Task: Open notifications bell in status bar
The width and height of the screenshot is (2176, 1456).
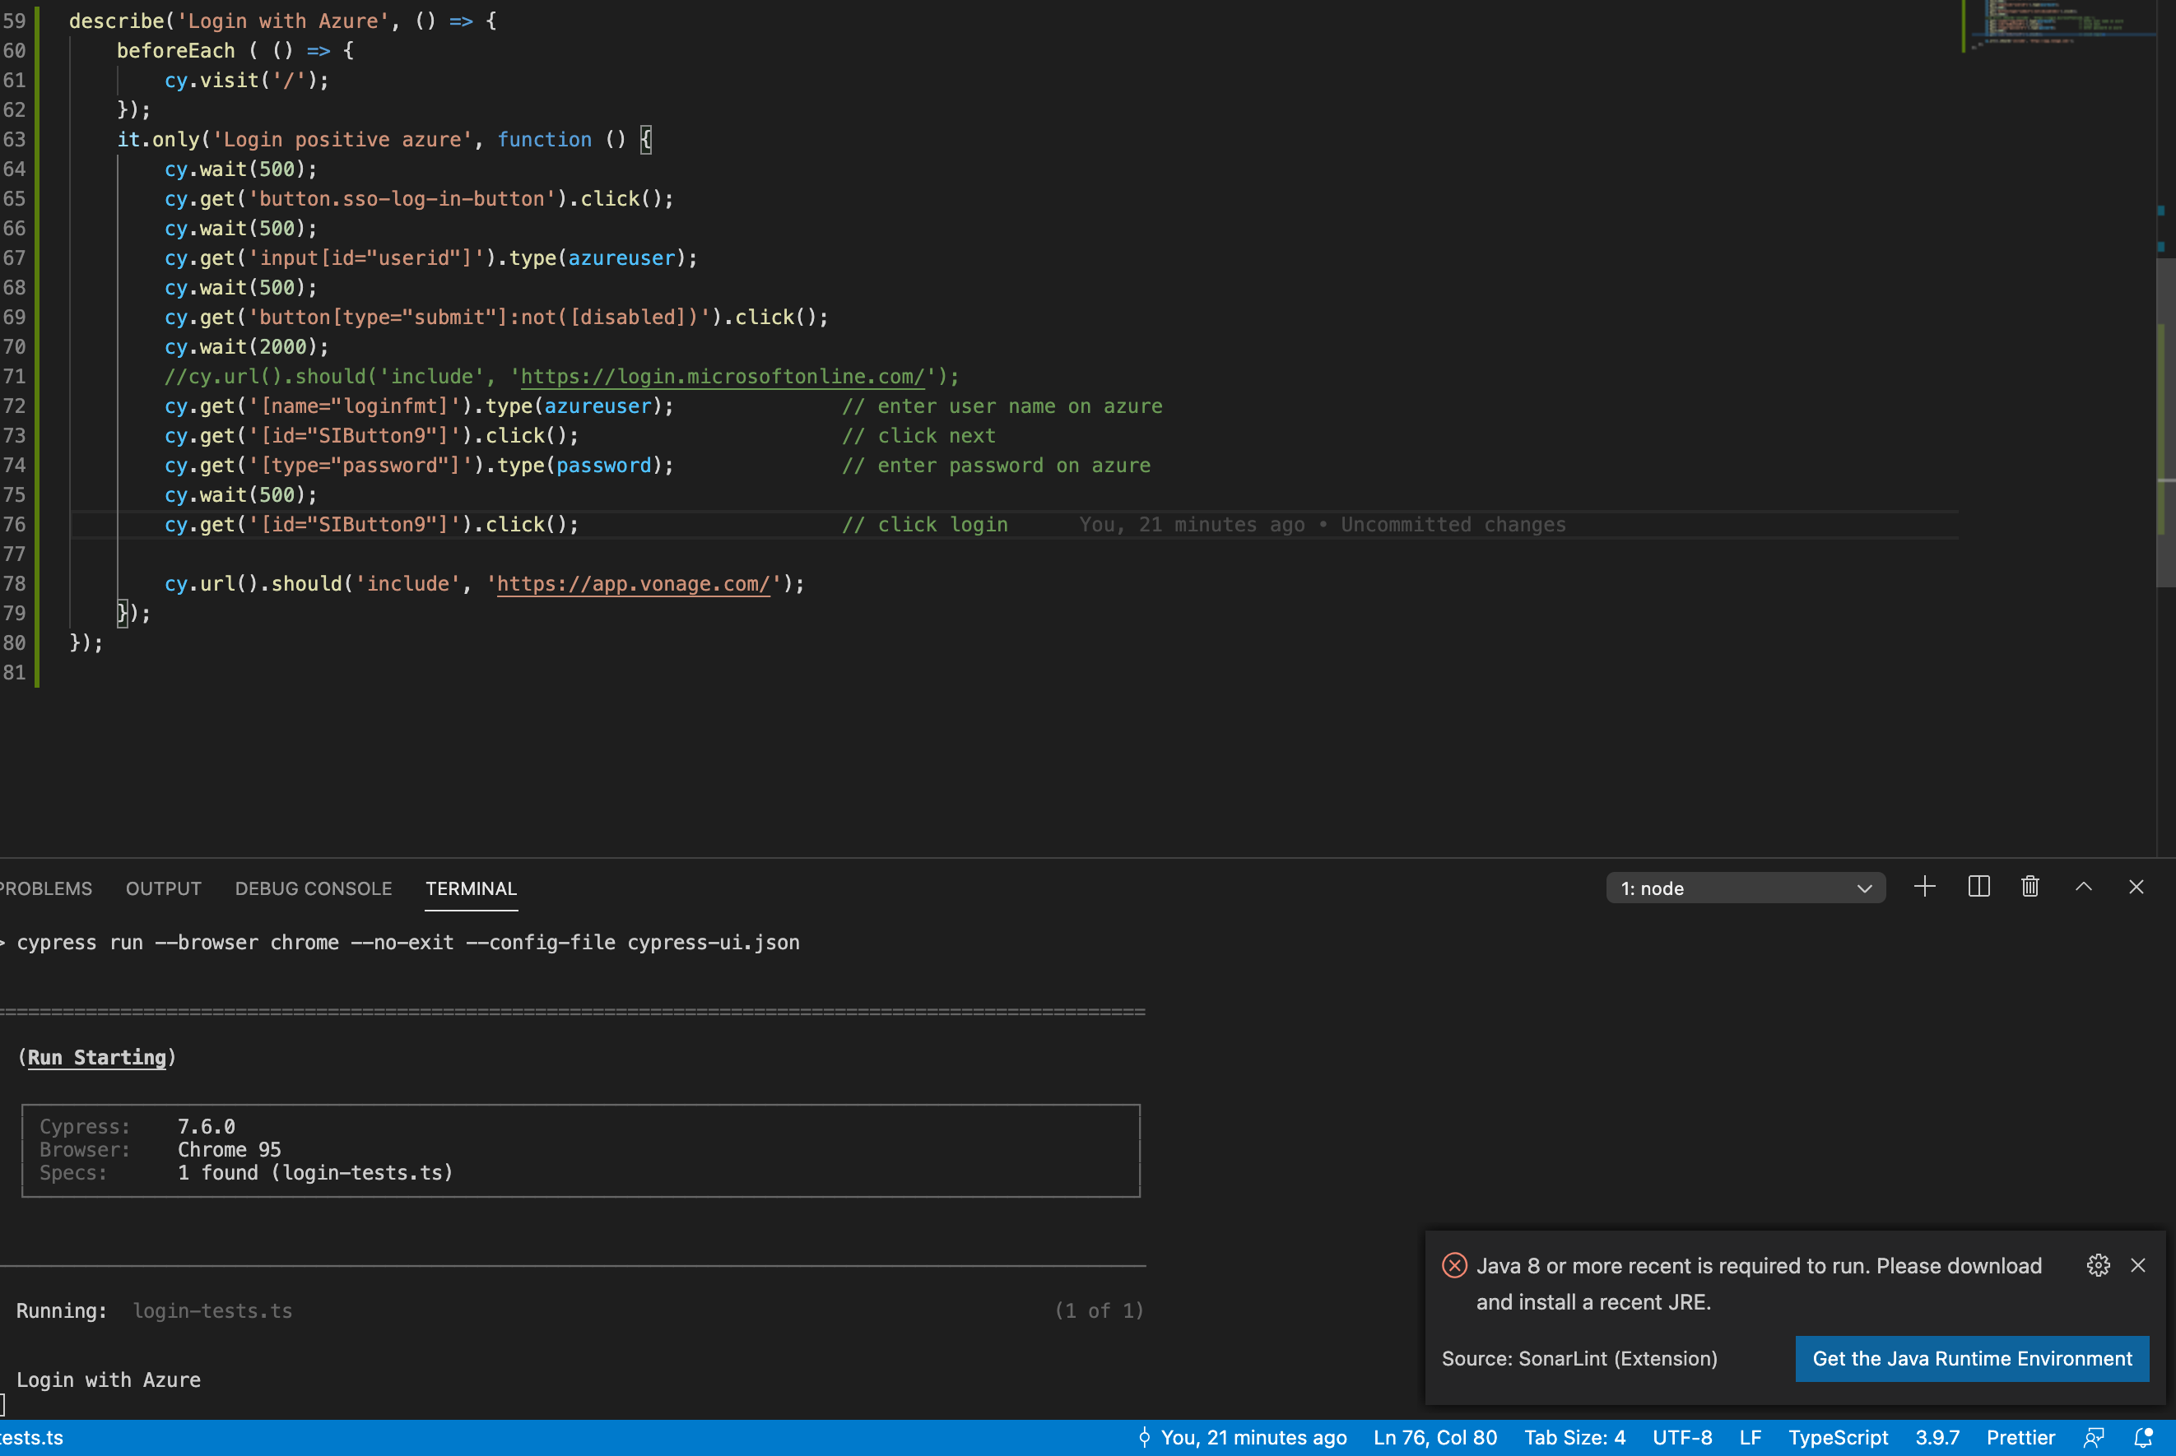Action: 2142,1437
